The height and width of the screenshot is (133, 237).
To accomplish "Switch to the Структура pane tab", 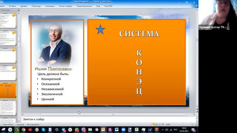I will (x=5, y=10).
